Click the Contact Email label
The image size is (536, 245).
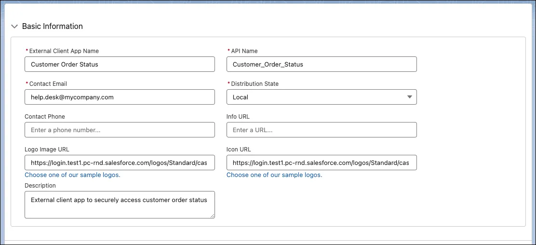point(48,84)
